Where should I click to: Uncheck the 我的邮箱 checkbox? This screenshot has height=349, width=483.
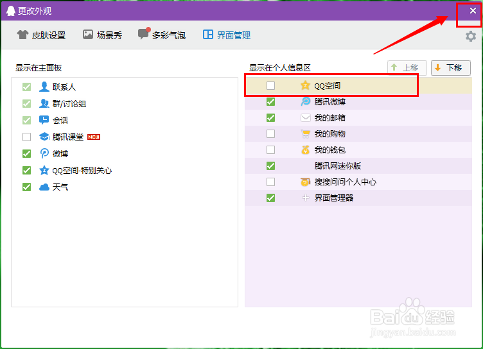click(271, 117)
